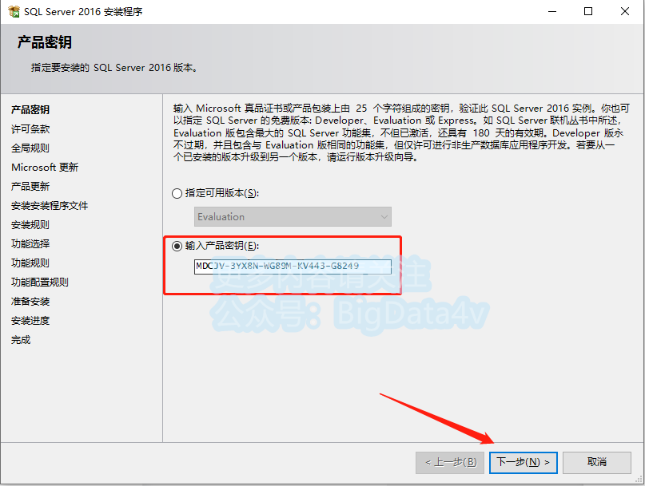Open Microsoft 更新 step in sidebar
This screenshot has width=645, height=486.
coord(45,168)
